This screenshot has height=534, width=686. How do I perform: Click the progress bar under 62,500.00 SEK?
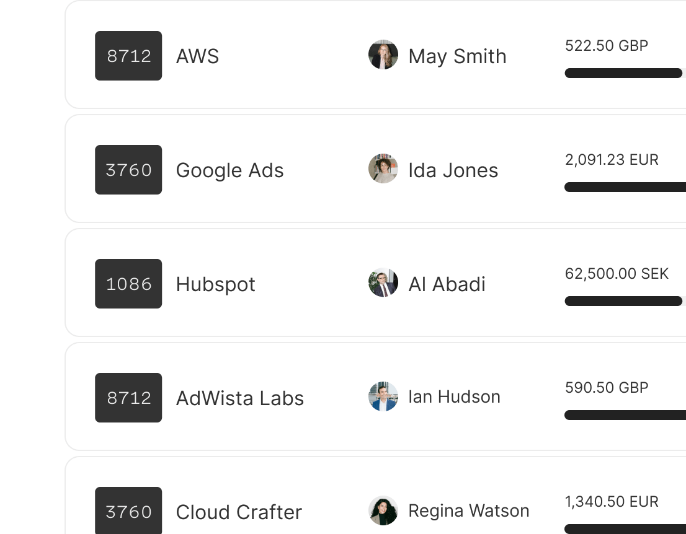coord(623,301)
